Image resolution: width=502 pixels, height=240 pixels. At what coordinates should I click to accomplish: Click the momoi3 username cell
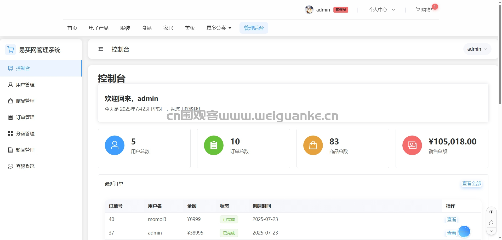[157, 219]
